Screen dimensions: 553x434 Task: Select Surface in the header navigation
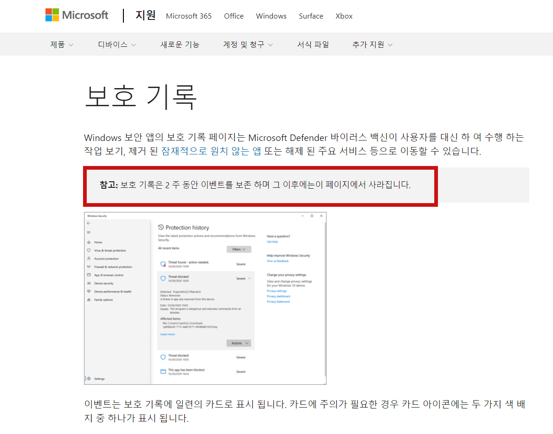click(x=311, y=16)
